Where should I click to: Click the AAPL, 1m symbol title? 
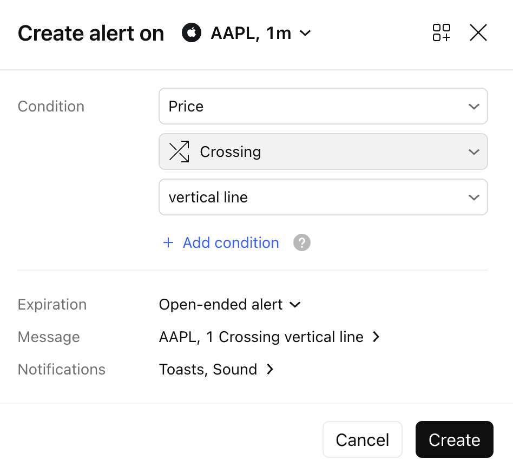[x=251, y=34]
